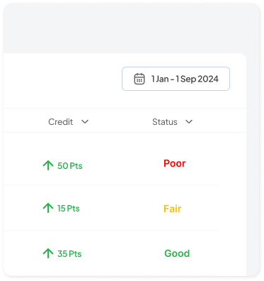Click the calendar icon in date picker
This screenshot has width=264, height=281.
pos(139,79)
